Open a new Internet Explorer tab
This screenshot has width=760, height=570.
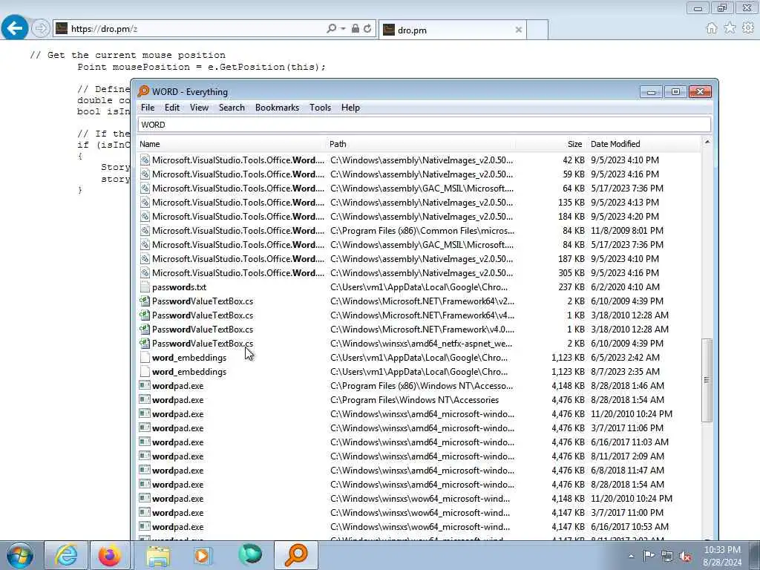[x=537, y=30]
